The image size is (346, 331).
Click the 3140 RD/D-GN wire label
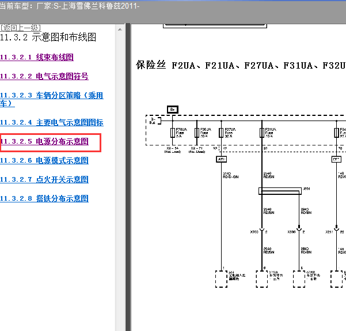[x=231, y=175]
